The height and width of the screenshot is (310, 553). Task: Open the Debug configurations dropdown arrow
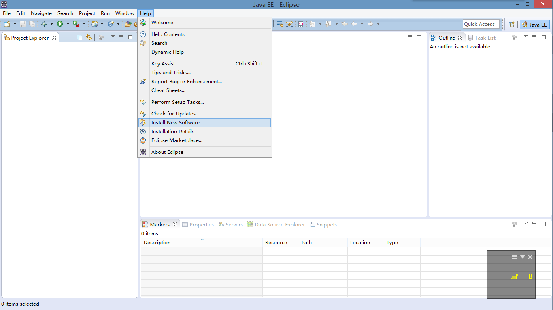[x=51, y=24]
